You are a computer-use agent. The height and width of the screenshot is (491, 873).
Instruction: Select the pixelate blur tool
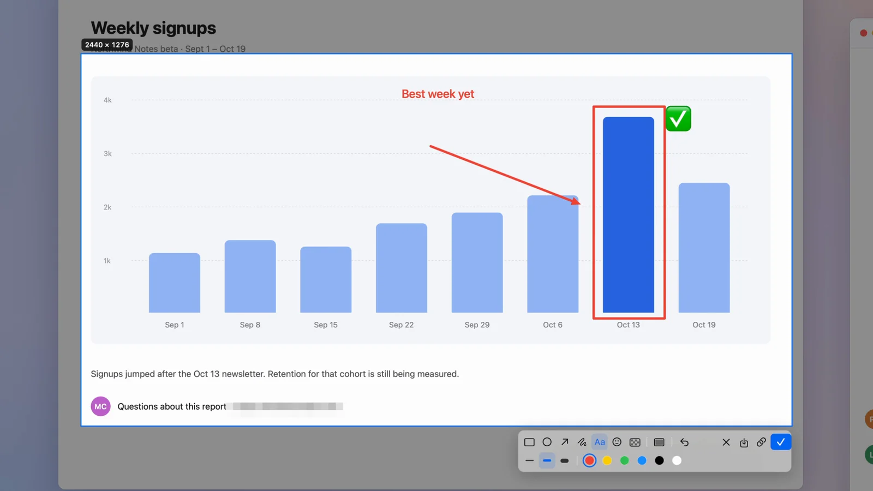point(635,442)
